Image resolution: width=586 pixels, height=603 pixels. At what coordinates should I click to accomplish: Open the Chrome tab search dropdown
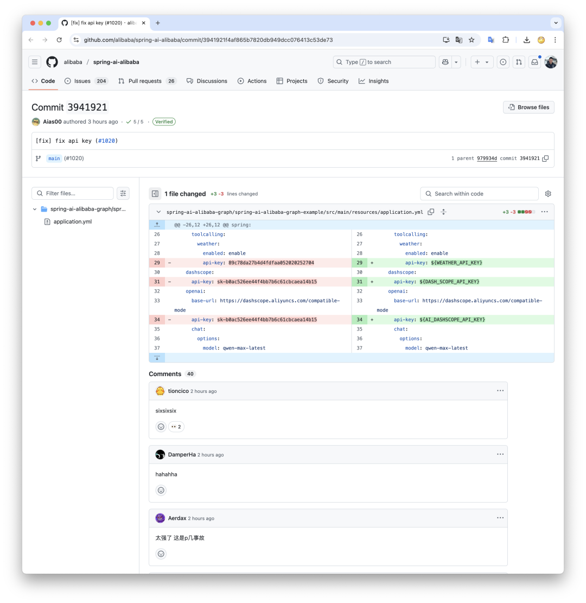(x=556, y=23)
